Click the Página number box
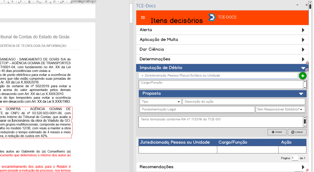Image resolution: width=314 pixels, height=172 pixels. point(295,158)
